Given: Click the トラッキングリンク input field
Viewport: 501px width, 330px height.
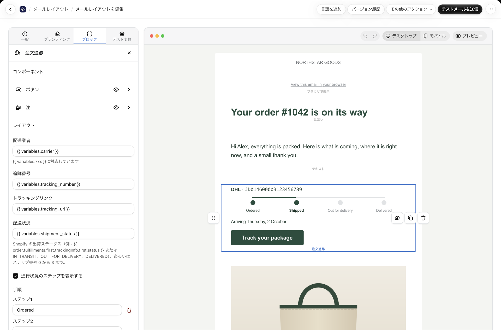Looking at the screenshot, I should tap(73, 209).
